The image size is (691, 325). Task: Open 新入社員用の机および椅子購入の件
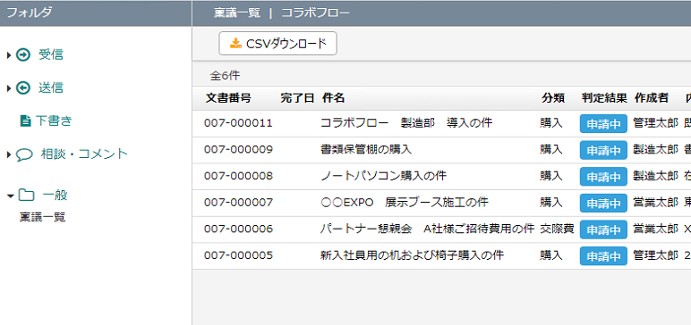412,255
